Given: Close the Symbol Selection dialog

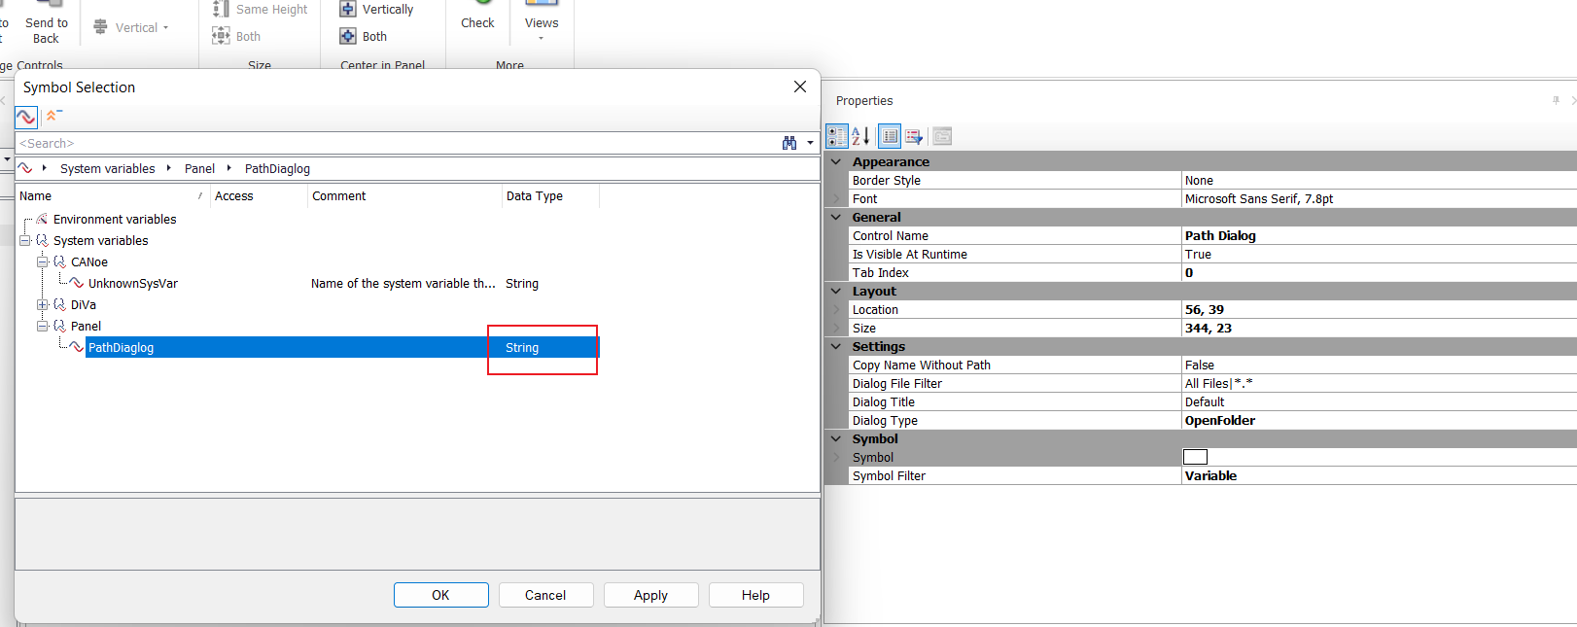Looking at the screenshot, I should point(800,87).
